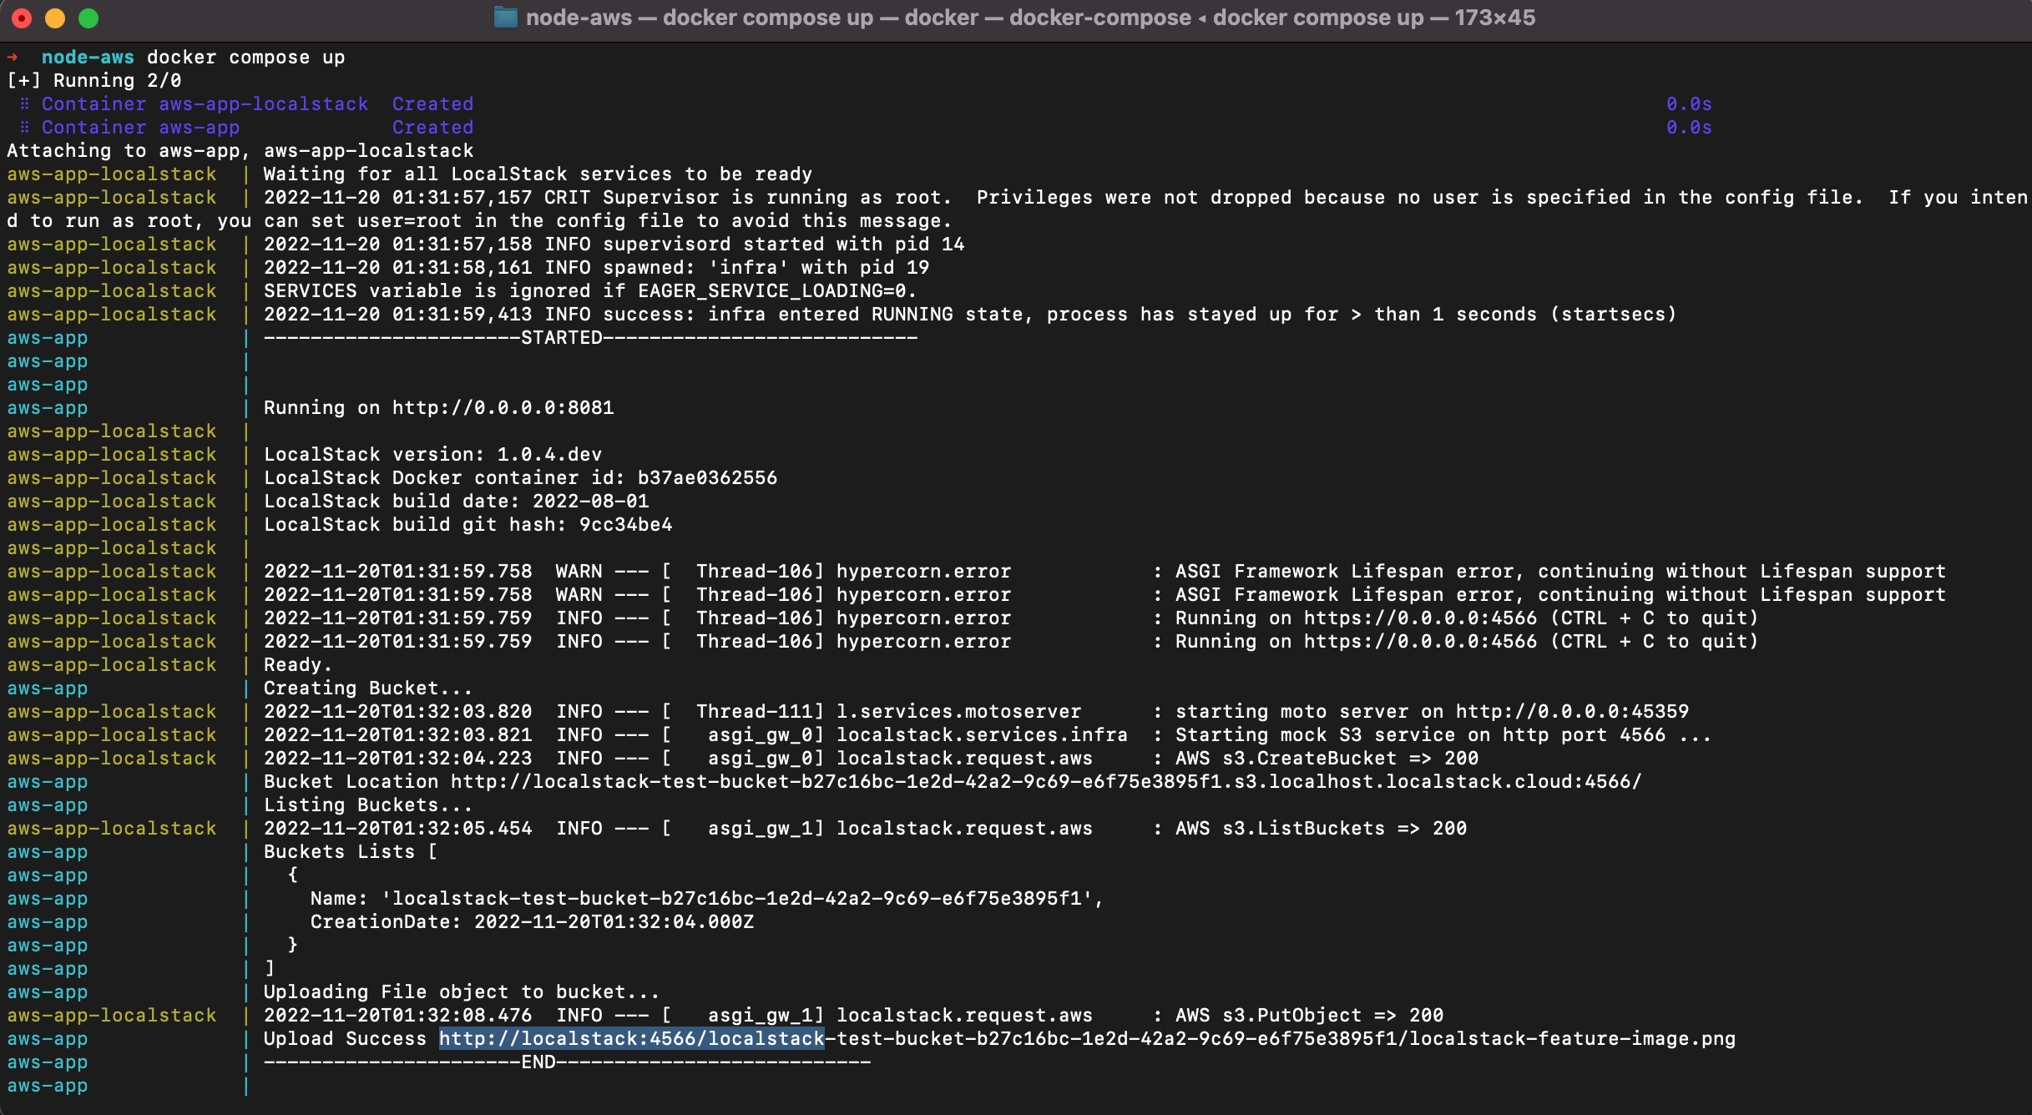This screenshot has height=1115, width=2032.
Task: Click the localstack-feature-image.png filename
Action: [x=1572, y=1038]
